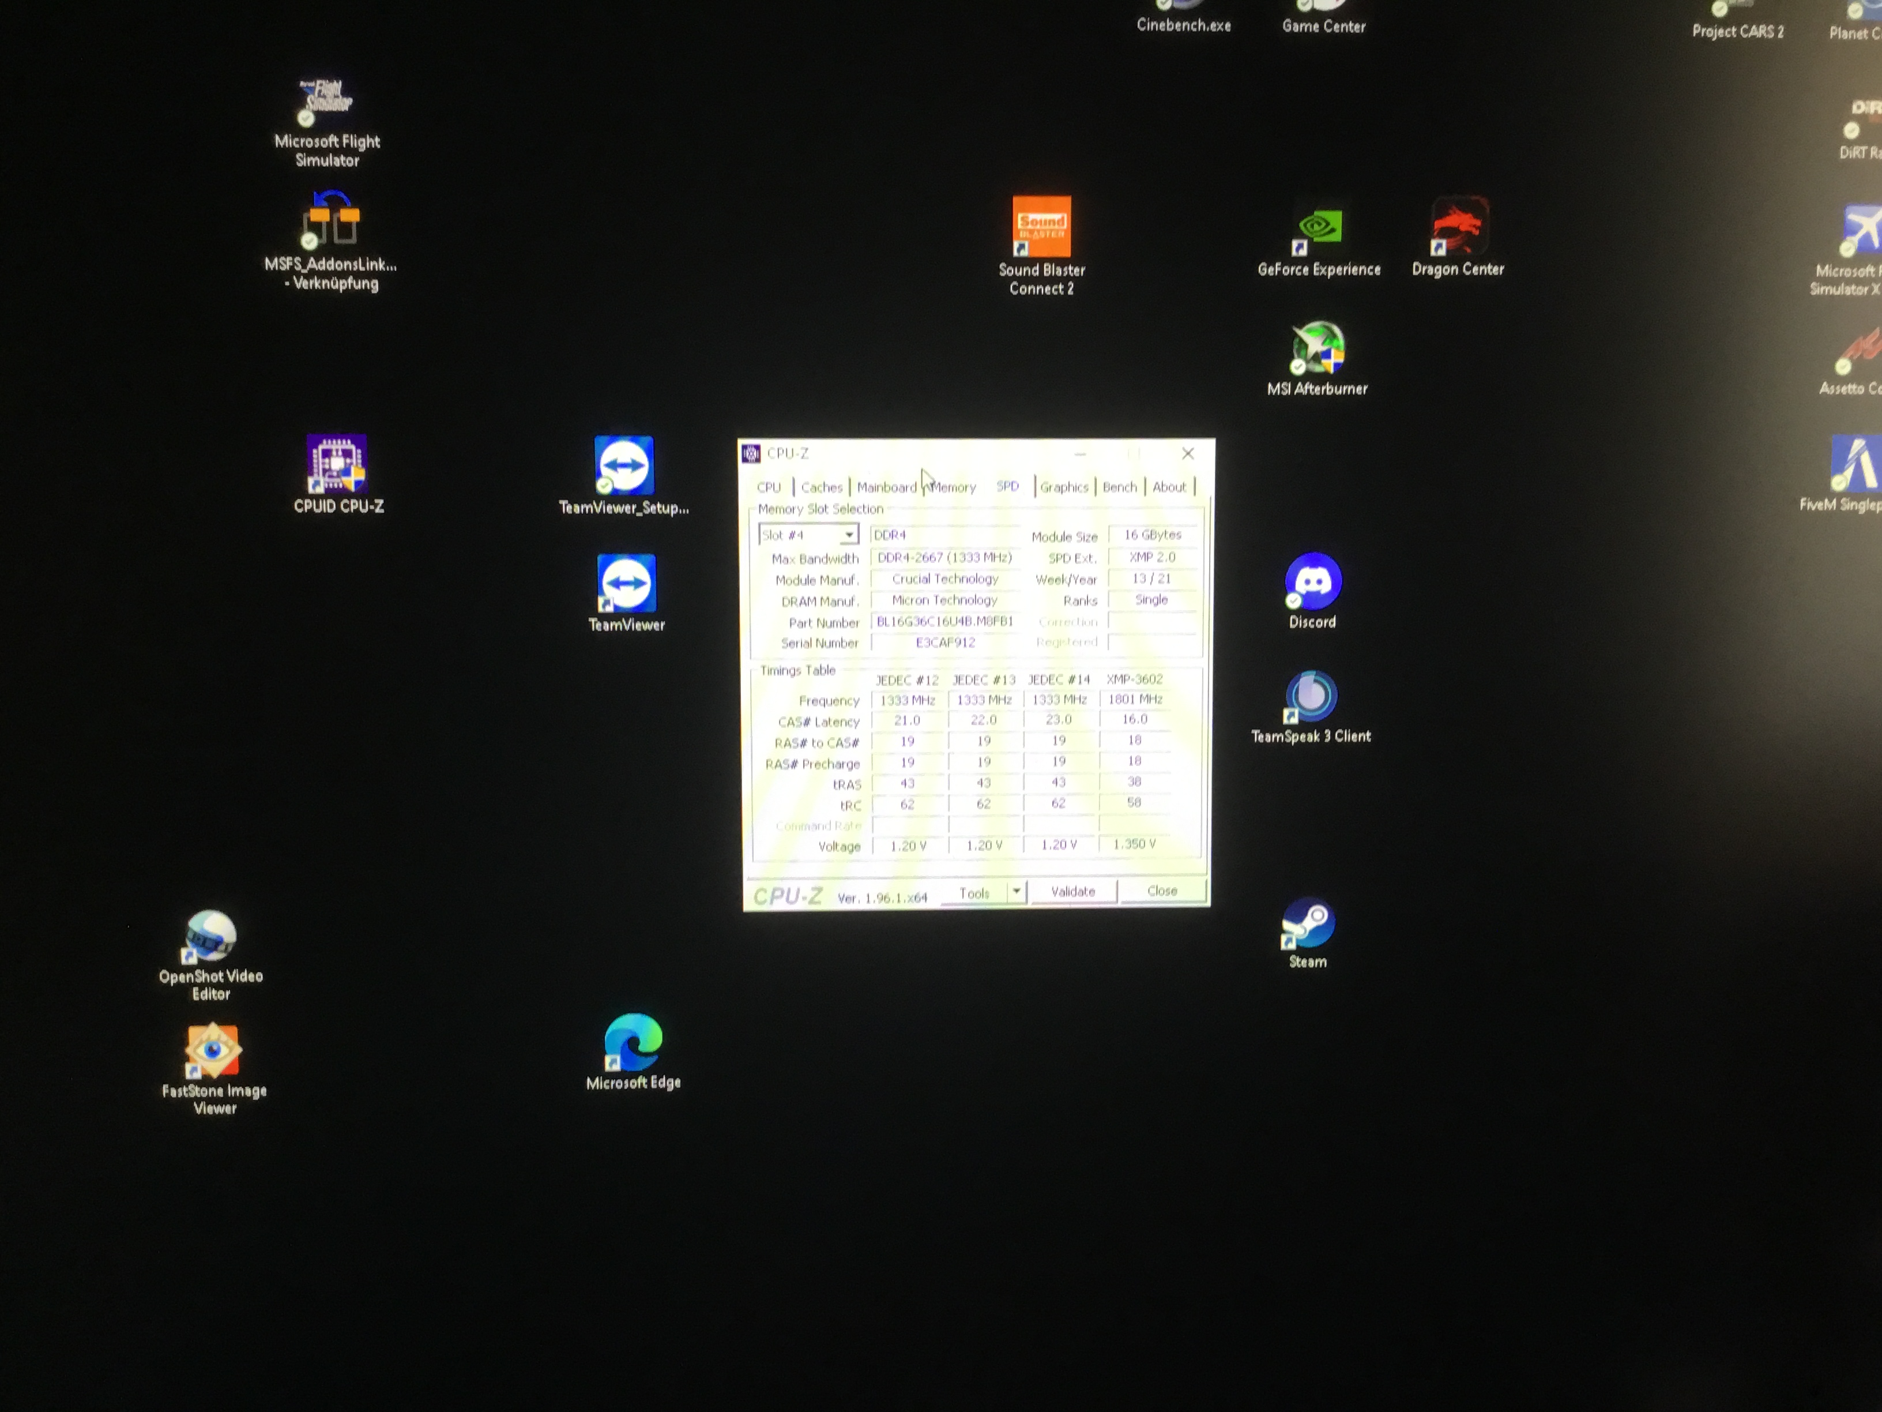Open Sound Blaster Connect 2 icon
The height and width of the screenshot is (1412, 1882).
click(1041, 227)
